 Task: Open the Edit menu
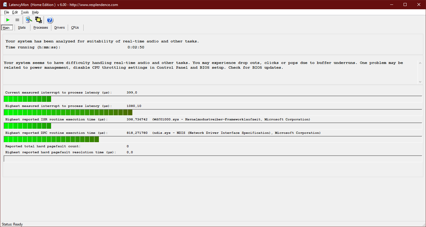pos(15,12)
